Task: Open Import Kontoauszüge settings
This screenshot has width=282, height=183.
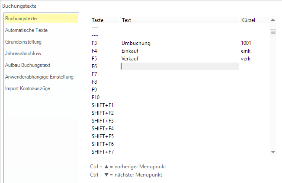Action: click(x=27, y=88)
